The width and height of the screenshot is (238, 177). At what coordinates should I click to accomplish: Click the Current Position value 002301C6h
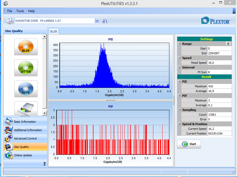[x=220, y=133]
